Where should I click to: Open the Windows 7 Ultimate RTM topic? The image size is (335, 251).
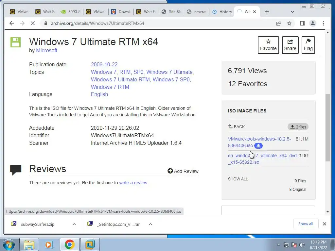pos(120,80)
